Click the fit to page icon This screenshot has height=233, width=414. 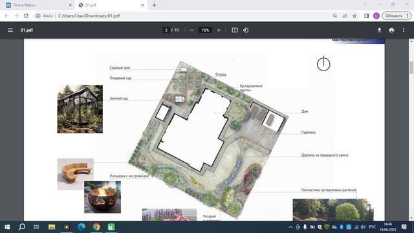click(x=235, y=30)
